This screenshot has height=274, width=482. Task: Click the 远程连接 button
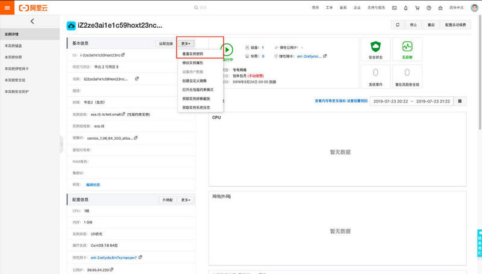pyautogui.click(x=166, y=43)
